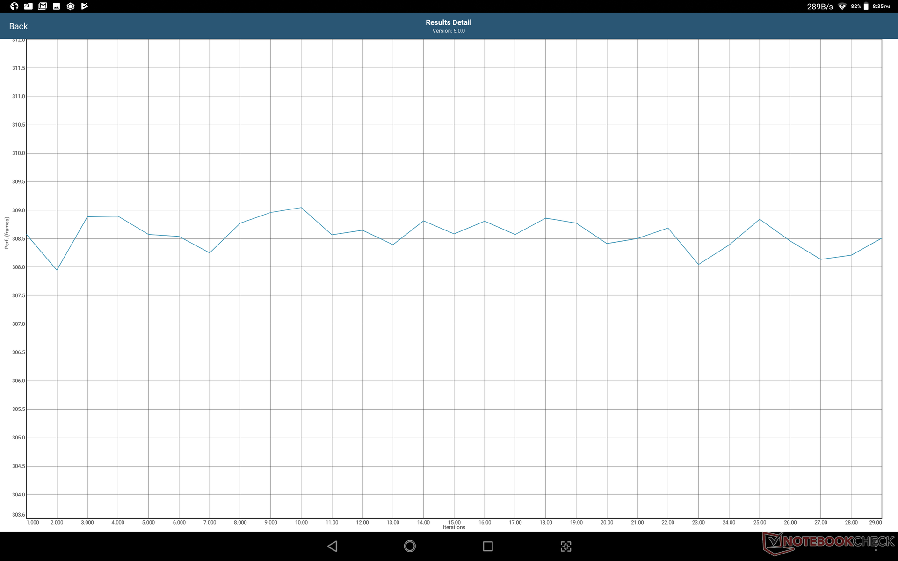The image size is (898, 561).
Task: Tap the graph low point at iteration 2
Action: (x=57, y=270)
